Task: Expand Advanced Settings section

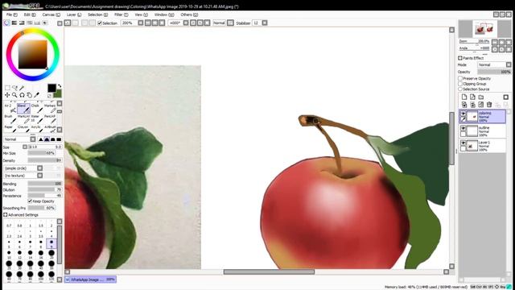Action: pos(6,215)
